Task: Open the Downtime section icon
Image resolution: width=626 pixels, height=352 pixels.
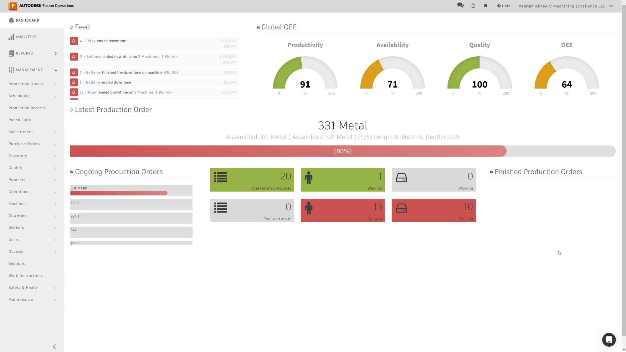Action: tap(55, 216)
